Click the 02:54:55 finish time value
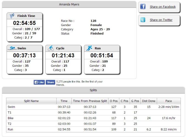The width and height of the screenshot is (186, 137). [24, 23]
